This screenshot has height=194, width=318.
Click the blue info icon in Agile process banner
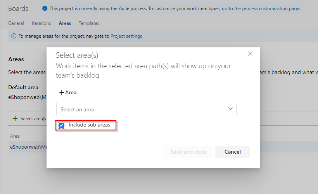[x=45, y=8]
